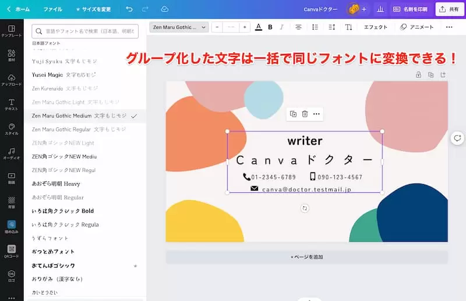This screenshot has width=466, height=301.
Task: Undo the last action
Action: click(129, 9)
